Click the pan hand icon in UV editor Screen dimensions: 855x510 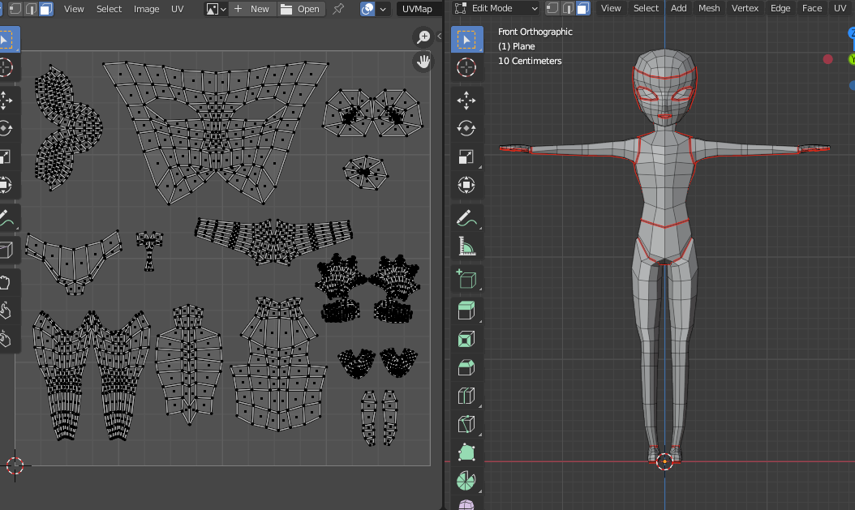tap(423, 61)
